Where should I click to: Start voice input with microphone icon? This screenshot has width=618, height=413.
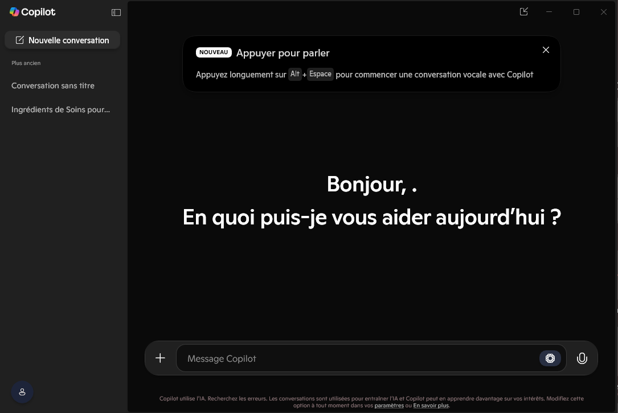[x=582, y=358]
